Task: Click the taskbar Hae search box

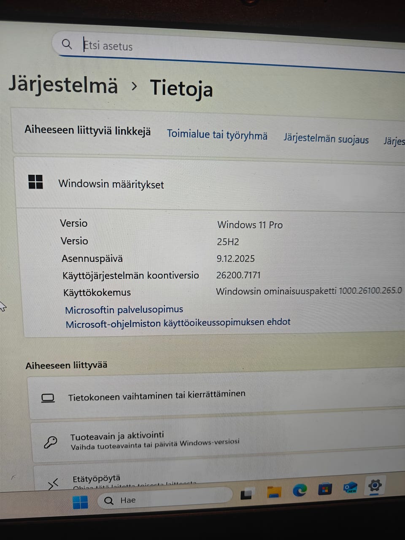Action: click(x=165, y=499)
